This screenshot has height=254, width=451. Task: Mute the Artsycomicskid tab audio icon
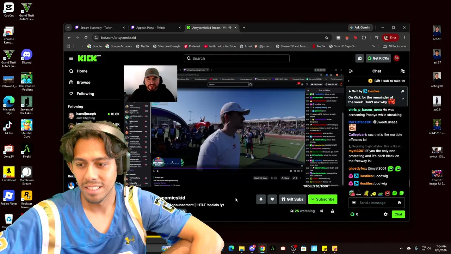coord(230,28)
